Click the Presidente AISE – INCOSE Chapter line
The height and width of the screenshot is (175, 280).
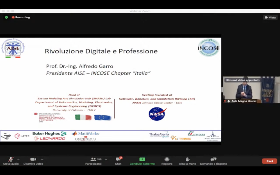pyautogui.click(x=98, y=73)
